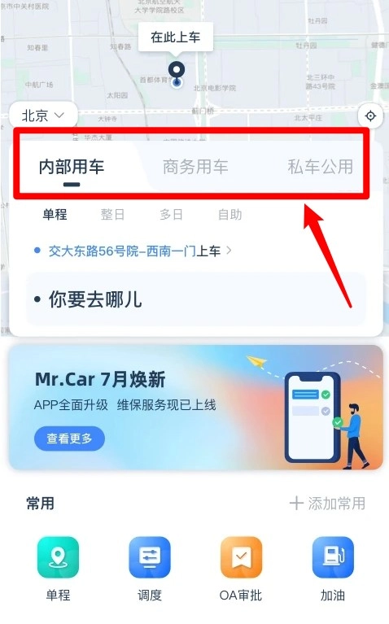Tap the 加油 fuel pump icon

coord(333,557)
